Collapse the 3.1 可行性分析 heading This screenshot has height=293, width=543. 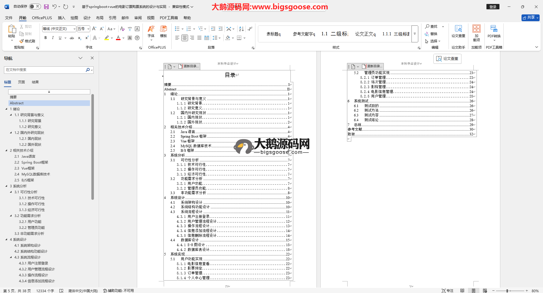(x=11, y=192)
